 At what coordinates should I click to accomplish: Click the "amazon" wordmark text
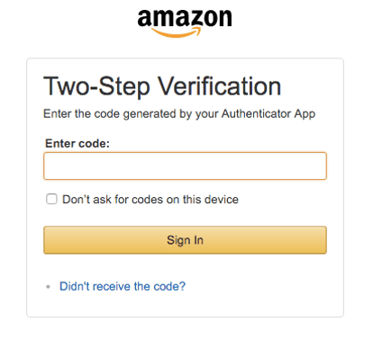[x=185, y=18]
